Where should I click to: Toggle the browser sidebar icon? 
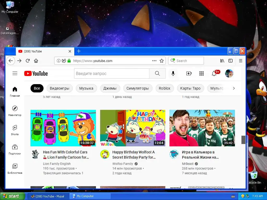click(x=230, y=61)
